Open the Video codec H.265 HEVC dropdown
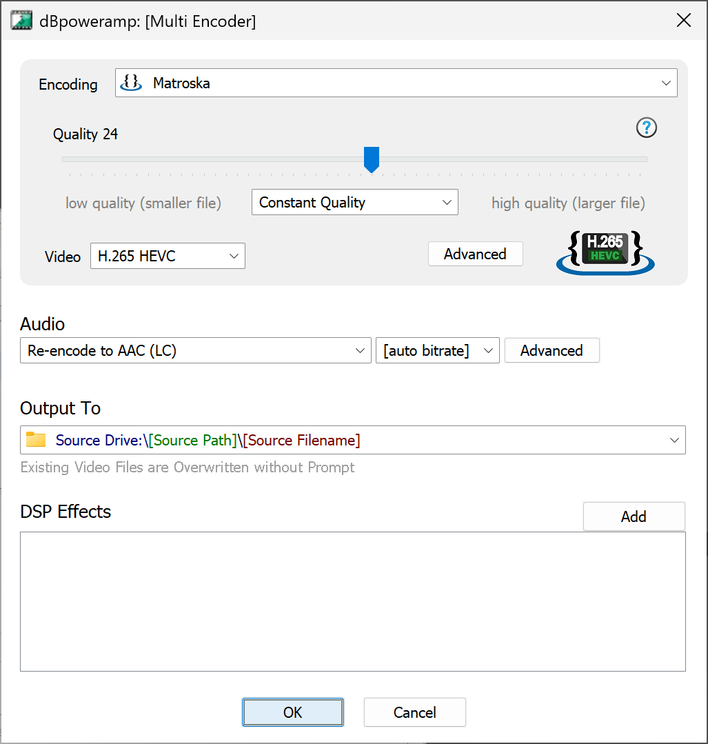 point(232,257)
